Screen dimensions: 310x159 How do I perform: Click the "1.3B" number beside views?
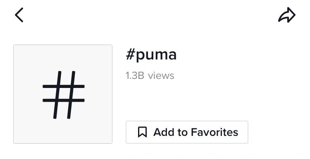[x=135, y=76]
